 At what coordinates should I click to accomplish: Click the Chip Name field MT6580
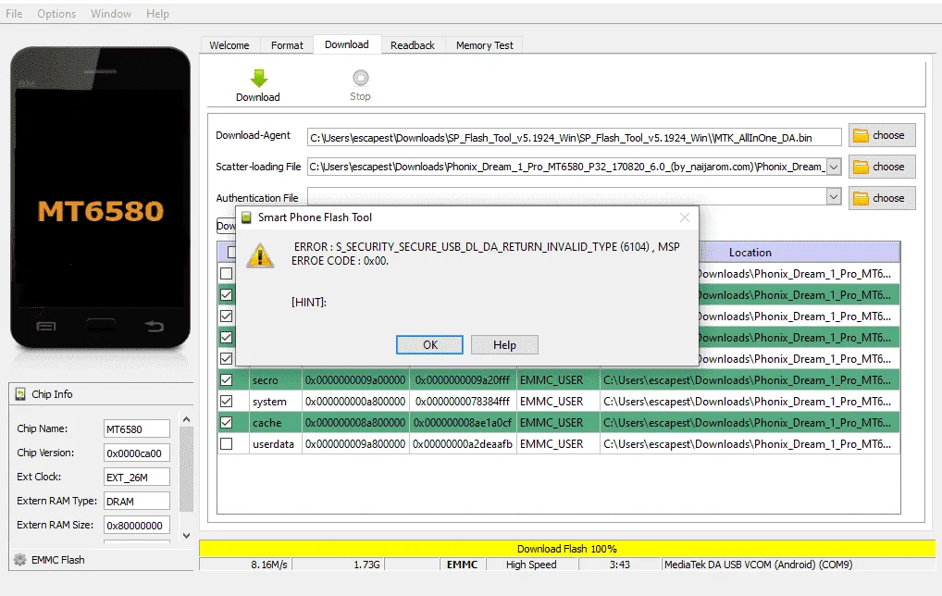(137, 429)
